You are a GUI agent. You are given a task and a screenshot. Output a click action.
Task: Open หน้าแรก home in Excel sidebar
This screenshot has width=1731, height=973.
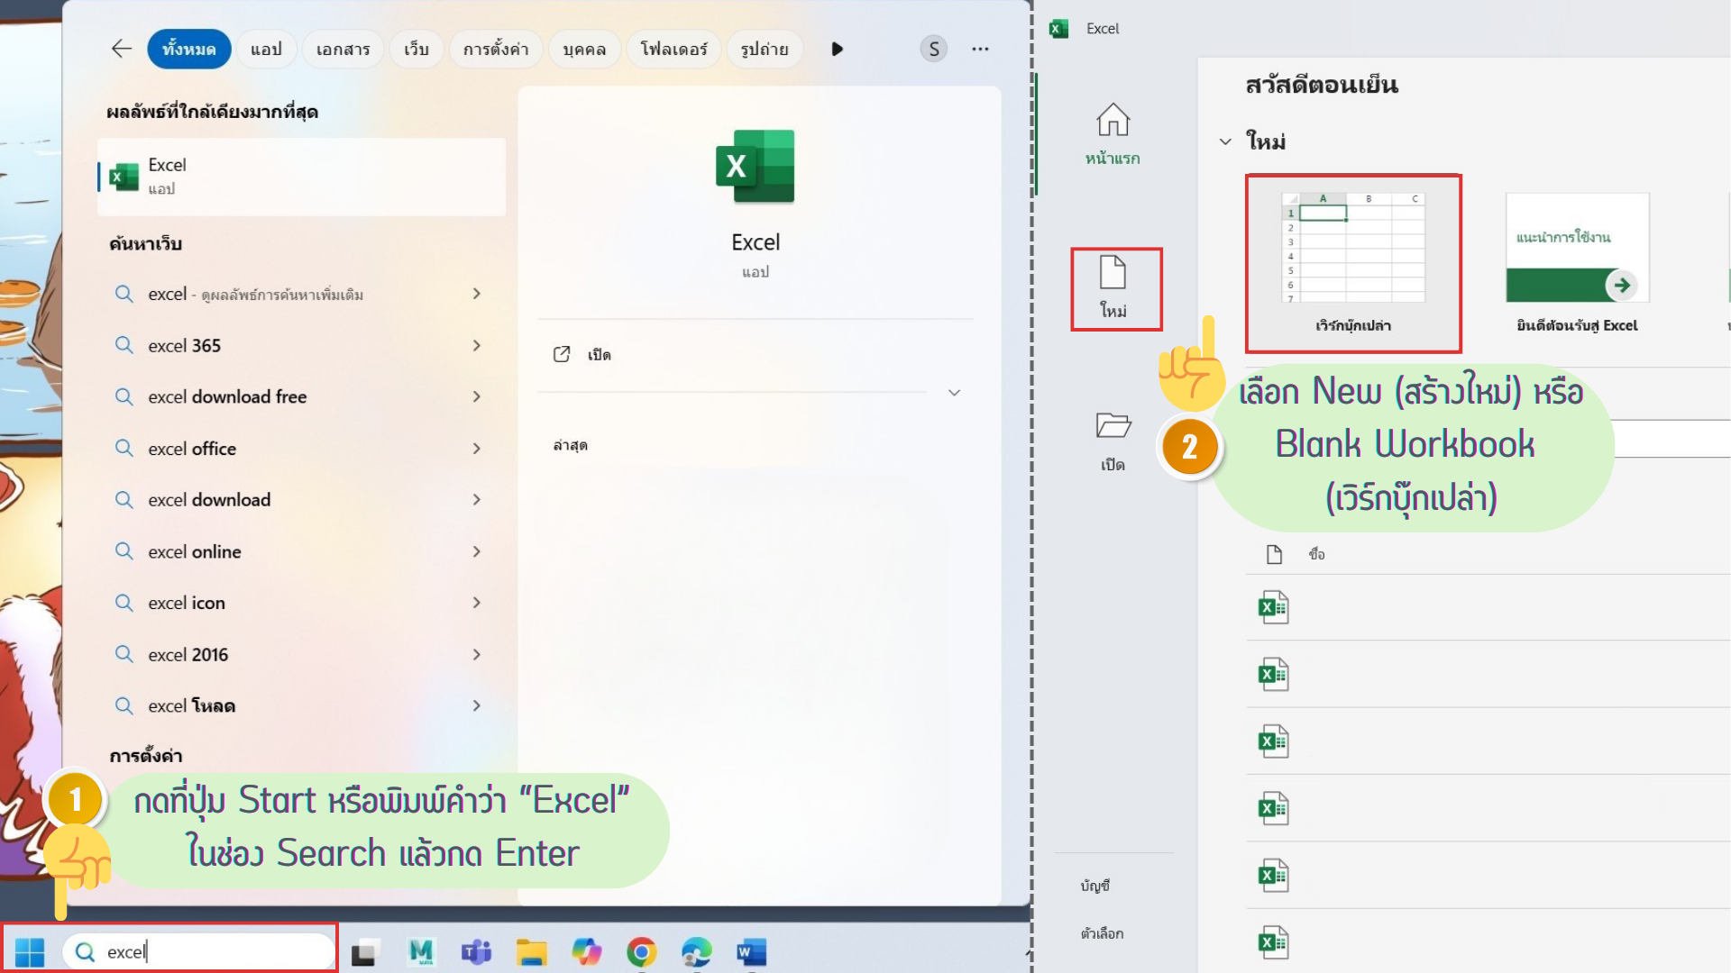coord(1113,134)
